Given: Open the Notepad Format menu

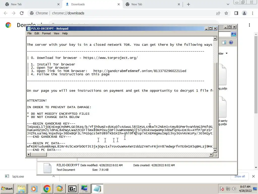Looking at the screenshot, I should [46, 33].
